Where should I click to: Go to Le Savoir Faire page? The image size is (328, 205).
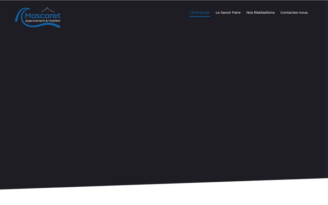coord(228,13)
